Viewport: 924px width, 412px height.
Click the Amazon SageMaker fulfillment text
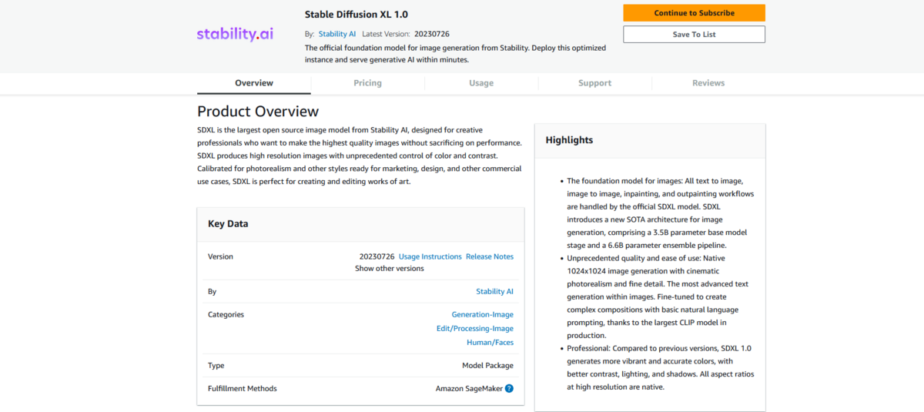pyautogui.click(x=469, y=389)
